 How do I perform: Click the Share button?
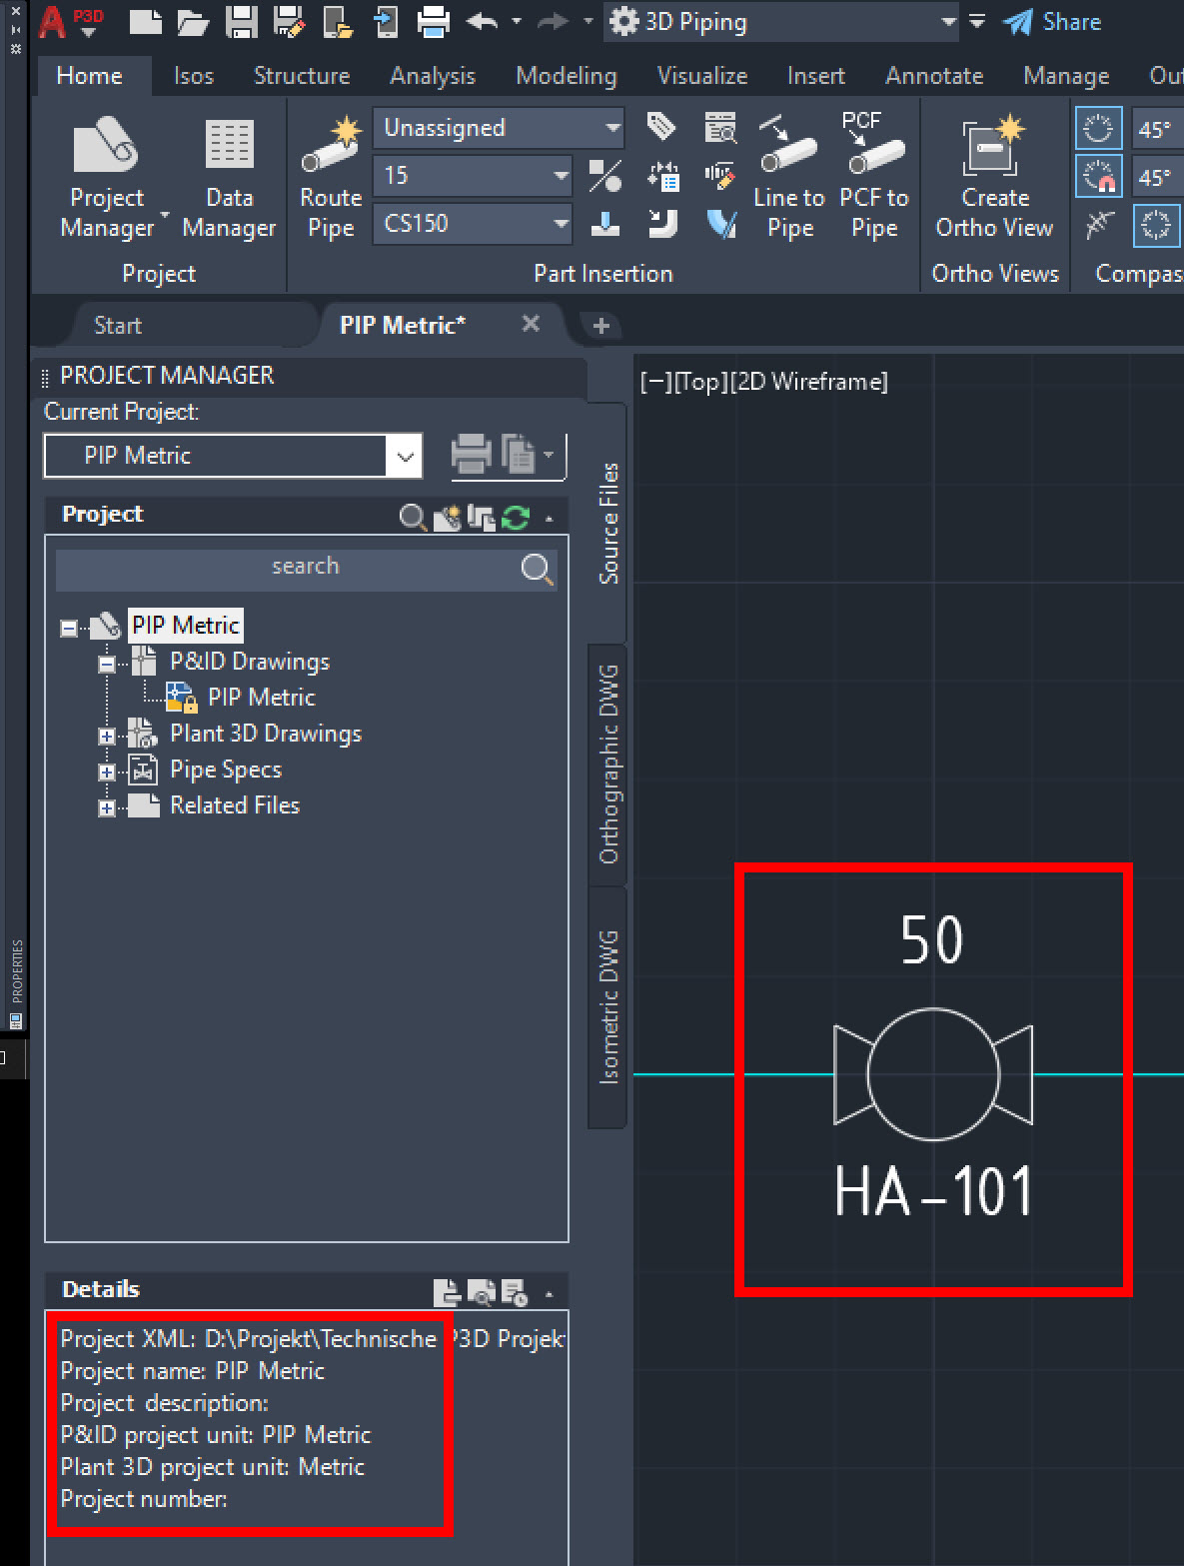coord(1052,22)
